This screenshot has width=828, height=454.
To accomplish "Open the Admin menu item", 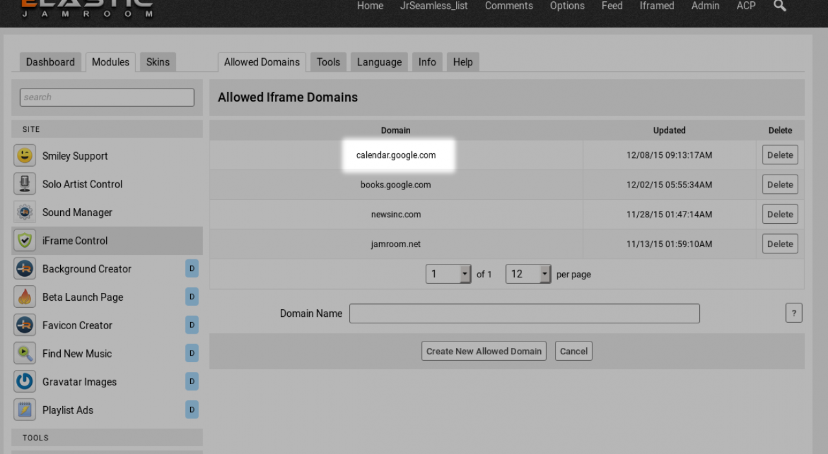I will coord(705,6).
